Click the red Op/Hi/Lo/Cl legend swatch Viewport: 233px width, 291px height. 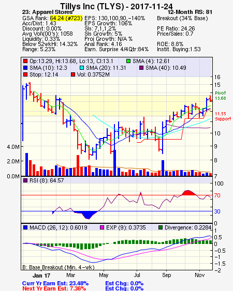click(x=25, y=61)
